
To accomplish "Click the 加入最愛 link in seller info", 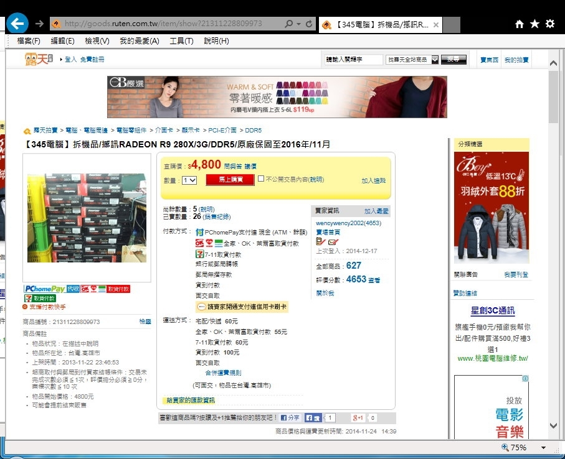I will (376, 211).
